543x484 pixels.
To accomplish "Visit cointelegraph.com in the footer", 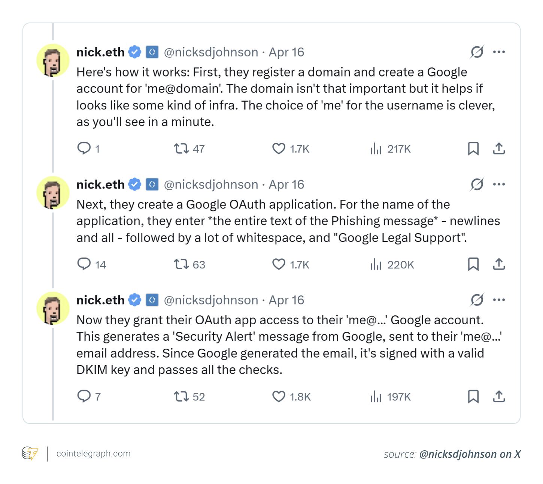I will 93,454.
